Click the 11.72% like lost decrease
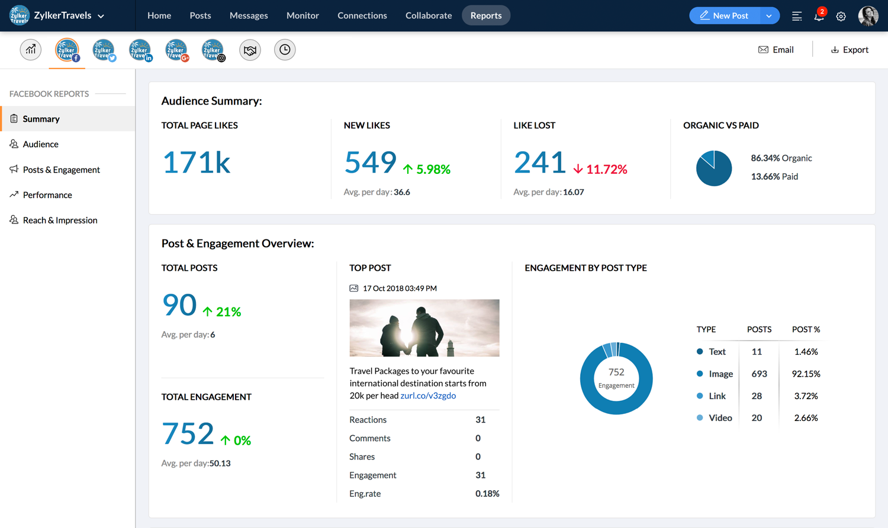 tap(600, 169)
